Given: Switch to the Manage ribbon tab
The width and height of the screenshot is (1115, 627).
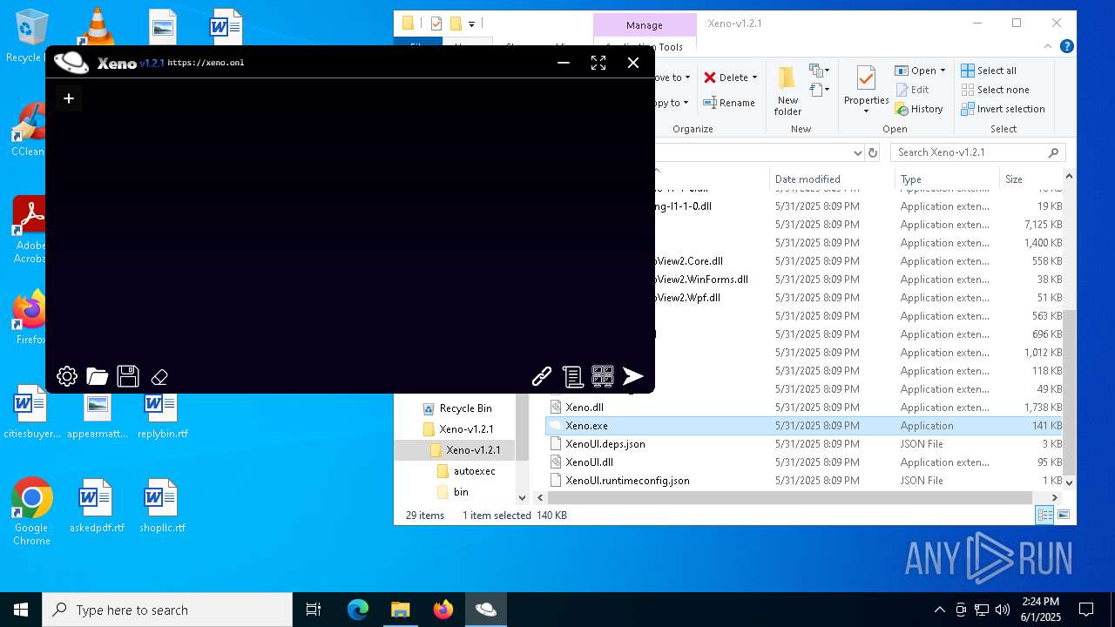Looking at the screenshot, I should [645, 25].
